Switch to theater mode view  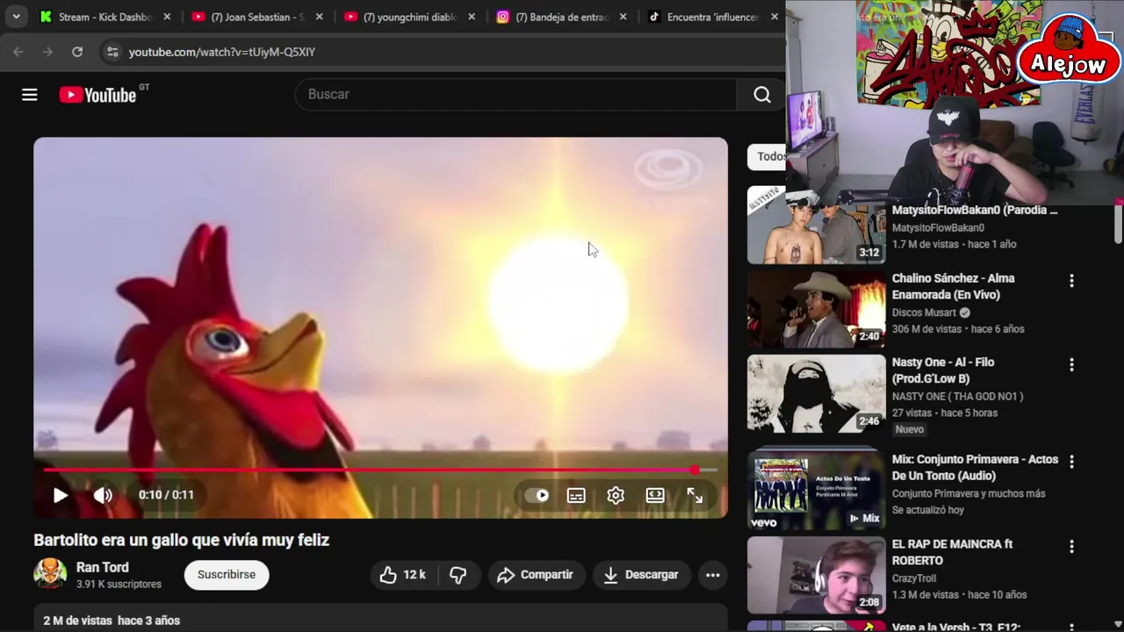pyautogui.click(x=655, y=496)
